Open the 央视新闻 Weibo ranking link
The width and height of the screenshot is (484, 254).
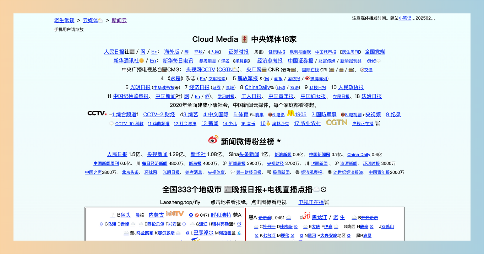pyautogui.click(x=157, y=155)
